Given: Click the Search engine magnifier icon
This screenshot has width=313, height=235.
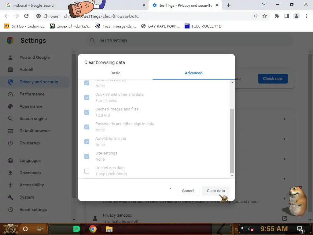Looking at the screenshot, I should [x=10, y=119].
